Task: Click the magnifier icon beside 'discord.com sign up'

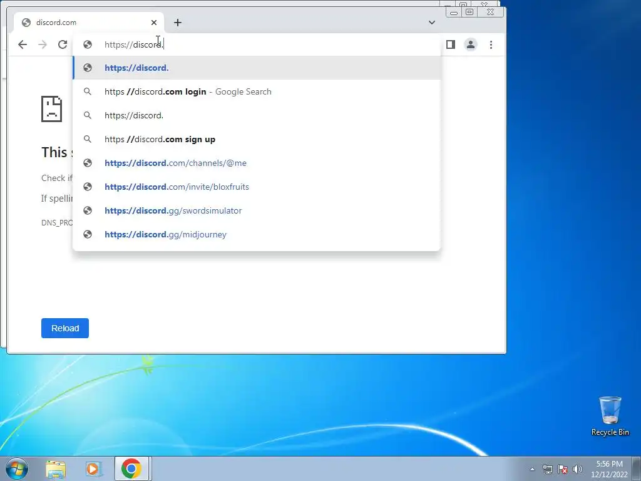Action: pos(88,139)
